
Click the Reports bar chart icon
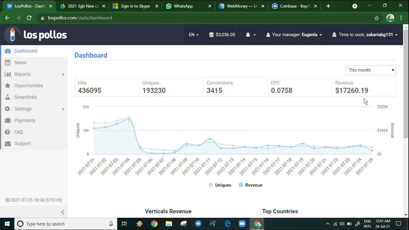pyautogui.click(x=8, y=74)
